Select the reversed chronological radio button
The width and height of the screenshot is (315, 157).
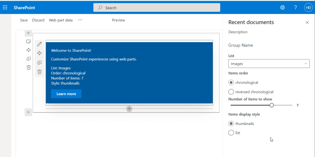[x=231, y=92]
